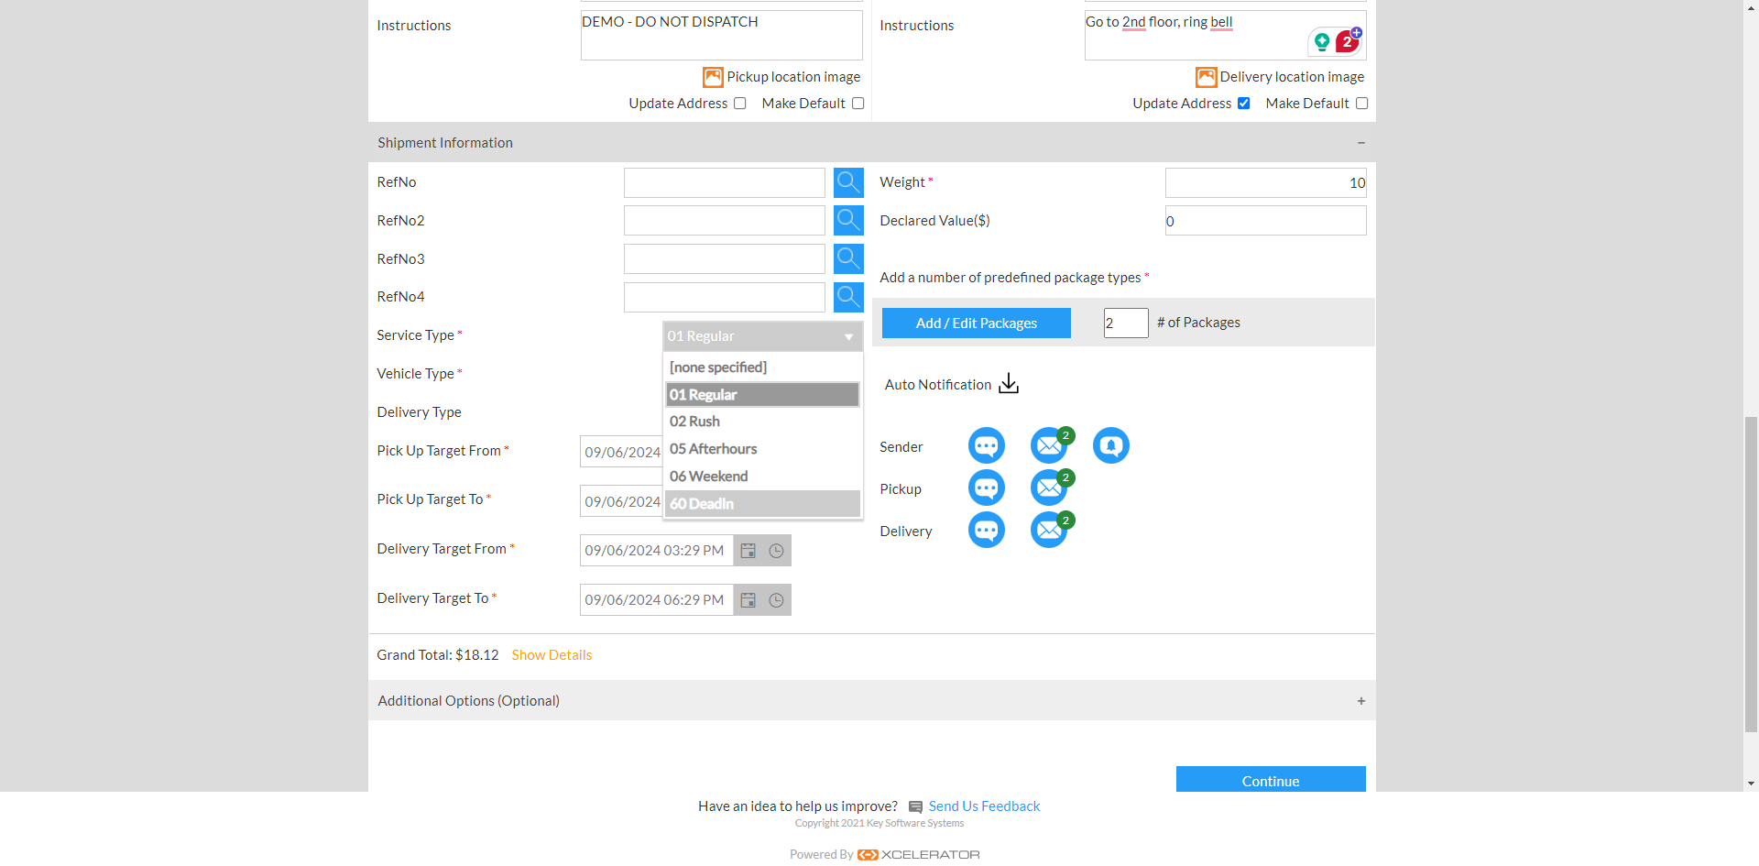Screen dimensions: 1759x866
Task: Toggle Sender email notification icon
Action: point(1049,446)
